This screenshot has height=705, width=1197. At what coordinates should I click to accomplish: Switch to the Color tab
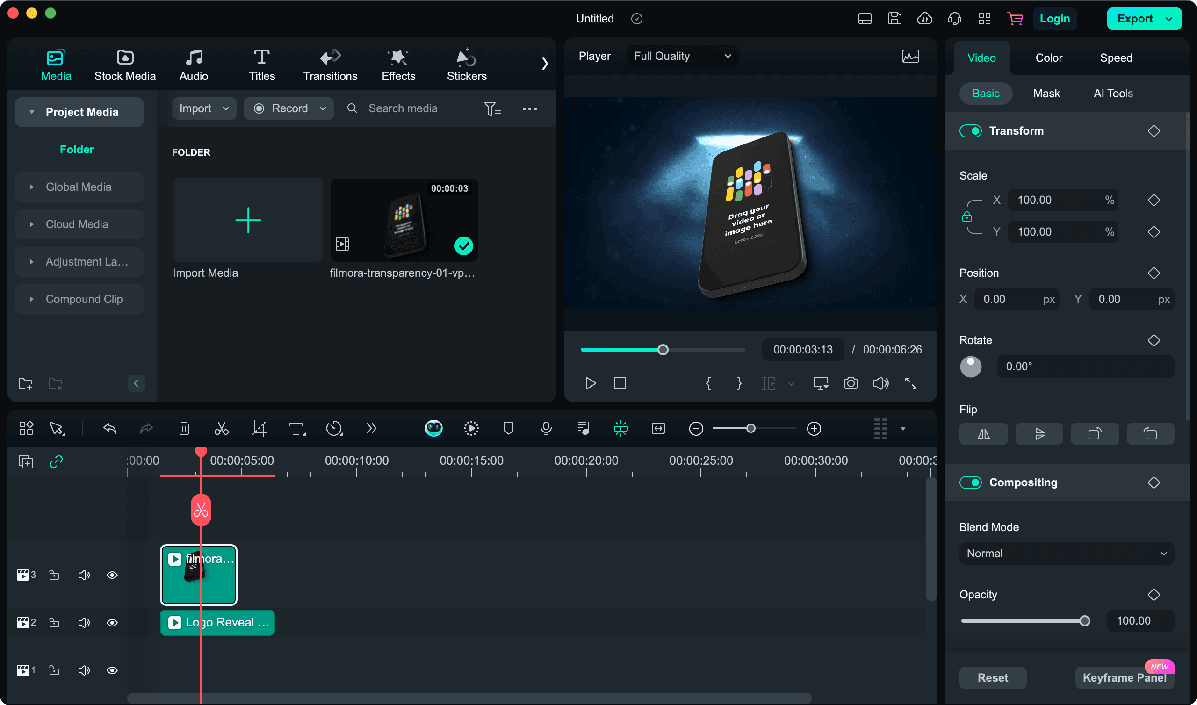pos(1049,58)
